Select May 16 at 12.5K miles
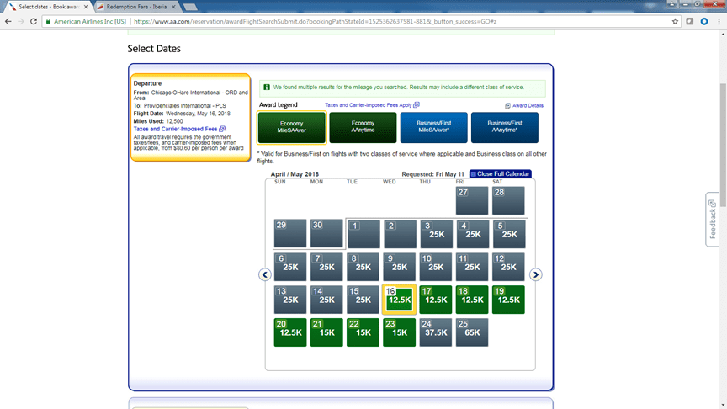Viewport: 727px width, 409px height. [x=399, y=300]
